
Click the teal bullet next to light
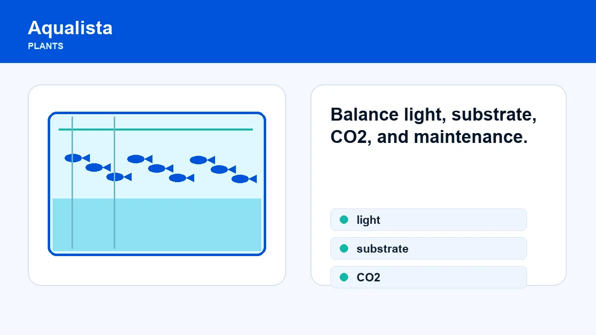click(x=344, y=220)
